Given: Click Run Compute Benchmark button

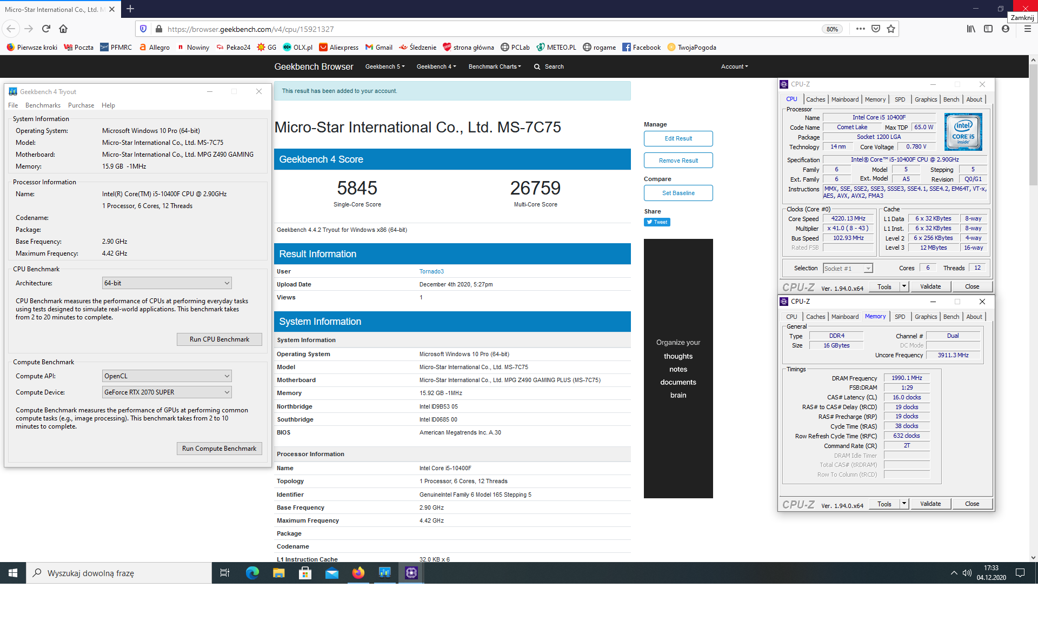Looking at the screenshot, I should pyautogui.click(x=219, y=449).
